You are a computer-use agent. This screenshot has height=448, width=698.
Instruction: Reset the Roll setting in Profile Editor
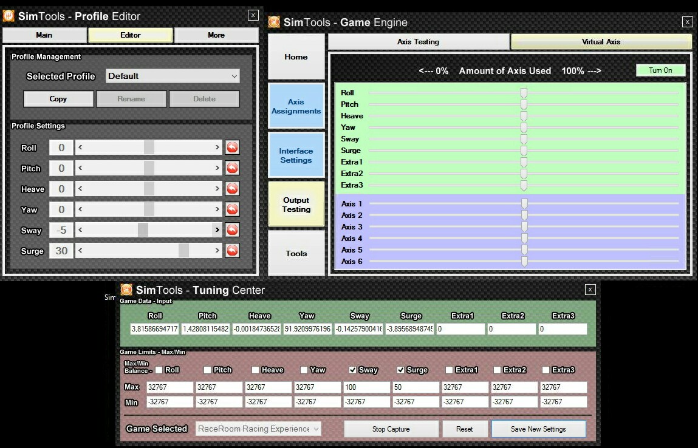[x=233, y=148]
